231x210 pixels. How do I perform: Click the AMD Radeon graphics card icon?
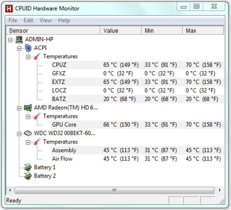(28, 108)
